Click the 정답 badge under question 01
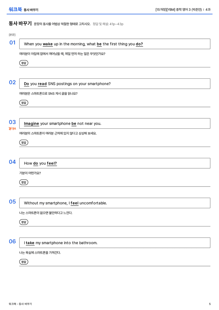The image size is (219, 310). tap(24, 63)
